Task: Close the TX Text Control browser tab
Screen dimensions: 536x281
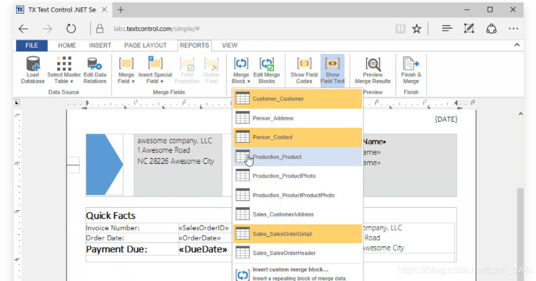Action: click(x=104, y=9)
